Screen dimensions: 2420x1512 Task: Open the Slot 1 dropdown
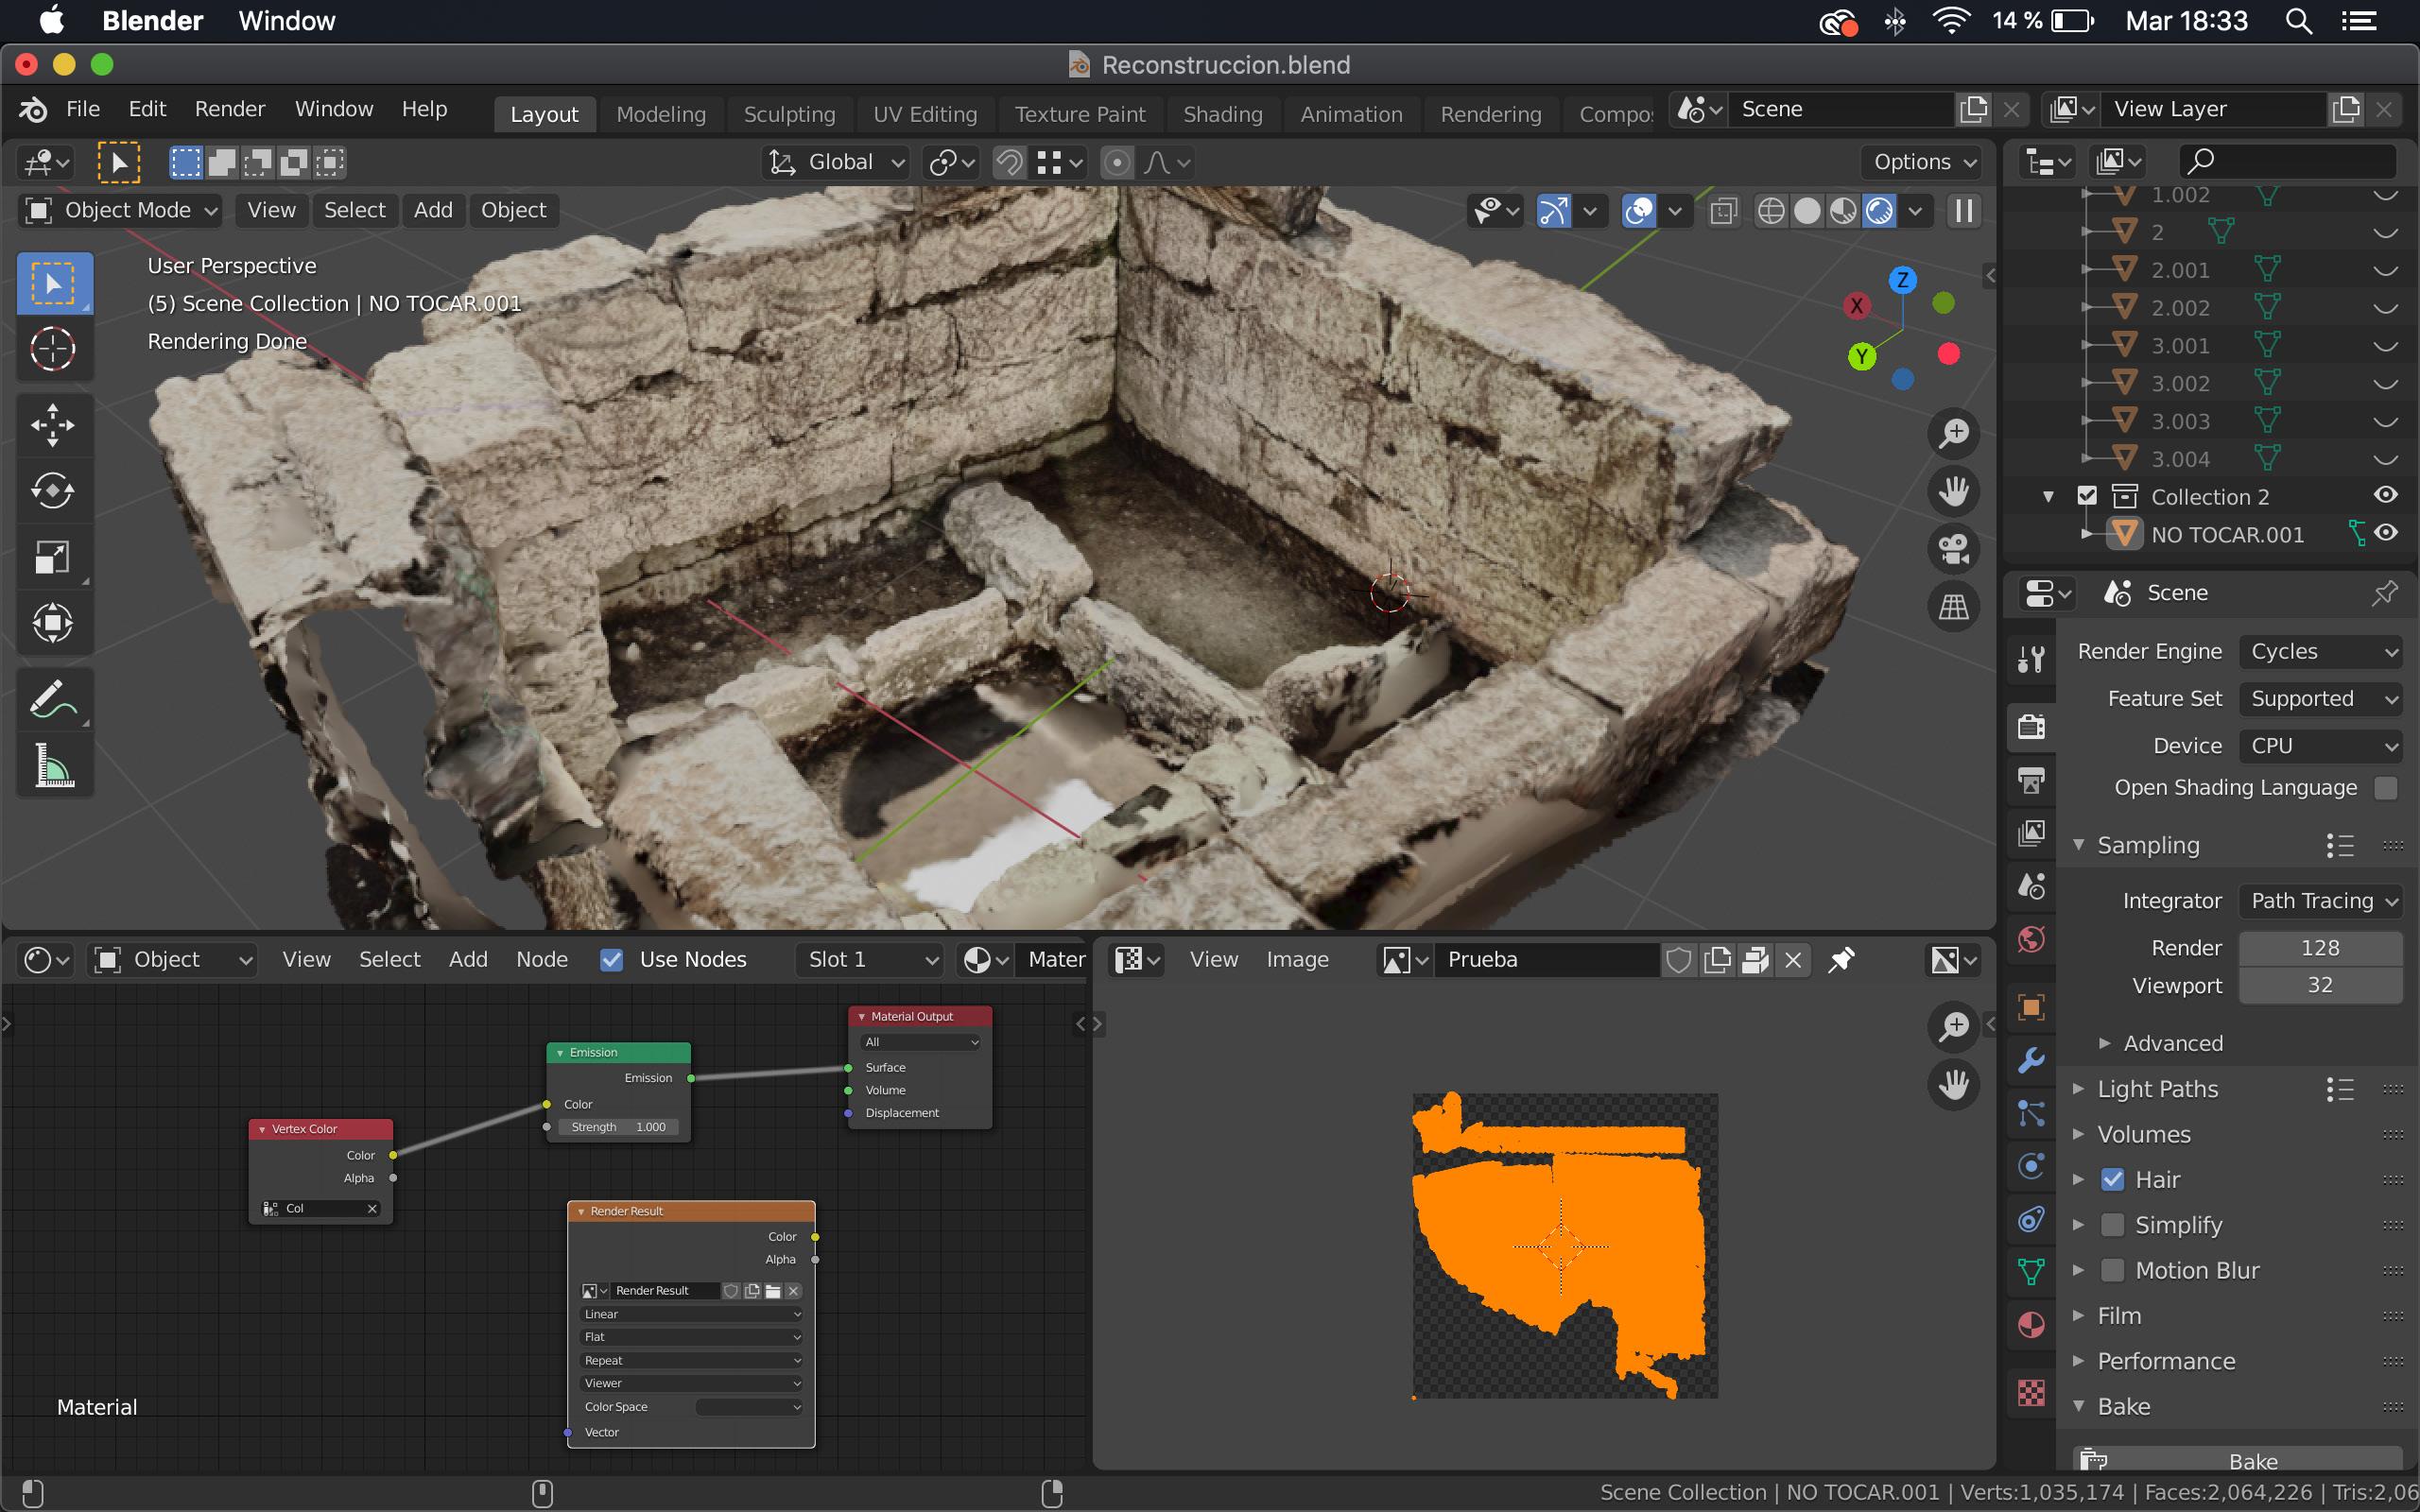[x=871, y=960]
